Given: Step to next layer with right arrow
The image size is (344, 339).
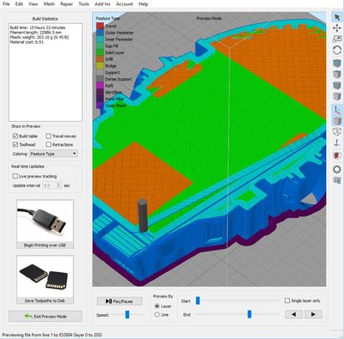Looking at the screenshot, I should click(x=313, y=314).
